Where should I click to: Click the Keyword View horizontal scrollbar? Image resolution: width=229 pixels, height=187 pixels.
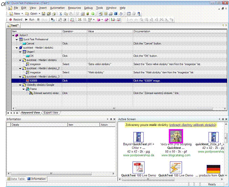click(114, 109)
